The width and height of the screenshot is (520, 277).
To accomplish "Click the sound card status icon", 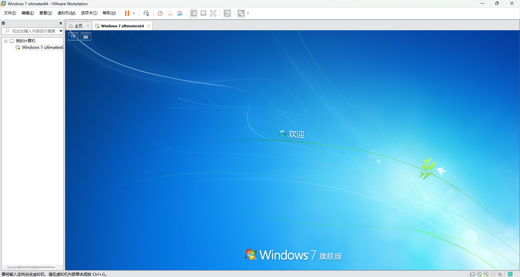I will pyautogui.click(x=500, y=274).
